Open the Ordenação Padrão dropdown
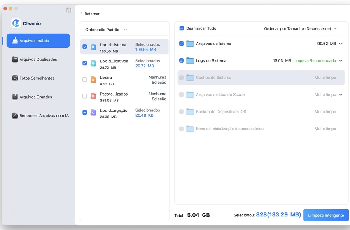The width and height of the screenshot is (350, 230). pos(106,30)
